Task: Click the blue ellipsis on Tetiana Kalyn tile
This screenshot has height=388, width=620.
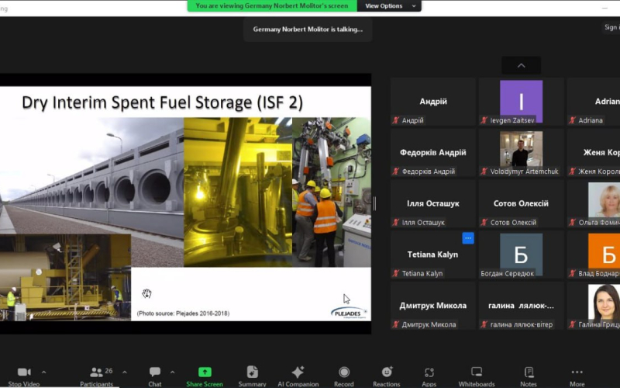Action: 468,238
